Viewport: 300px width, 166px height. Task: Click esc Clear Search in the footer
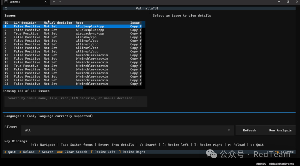72,152
